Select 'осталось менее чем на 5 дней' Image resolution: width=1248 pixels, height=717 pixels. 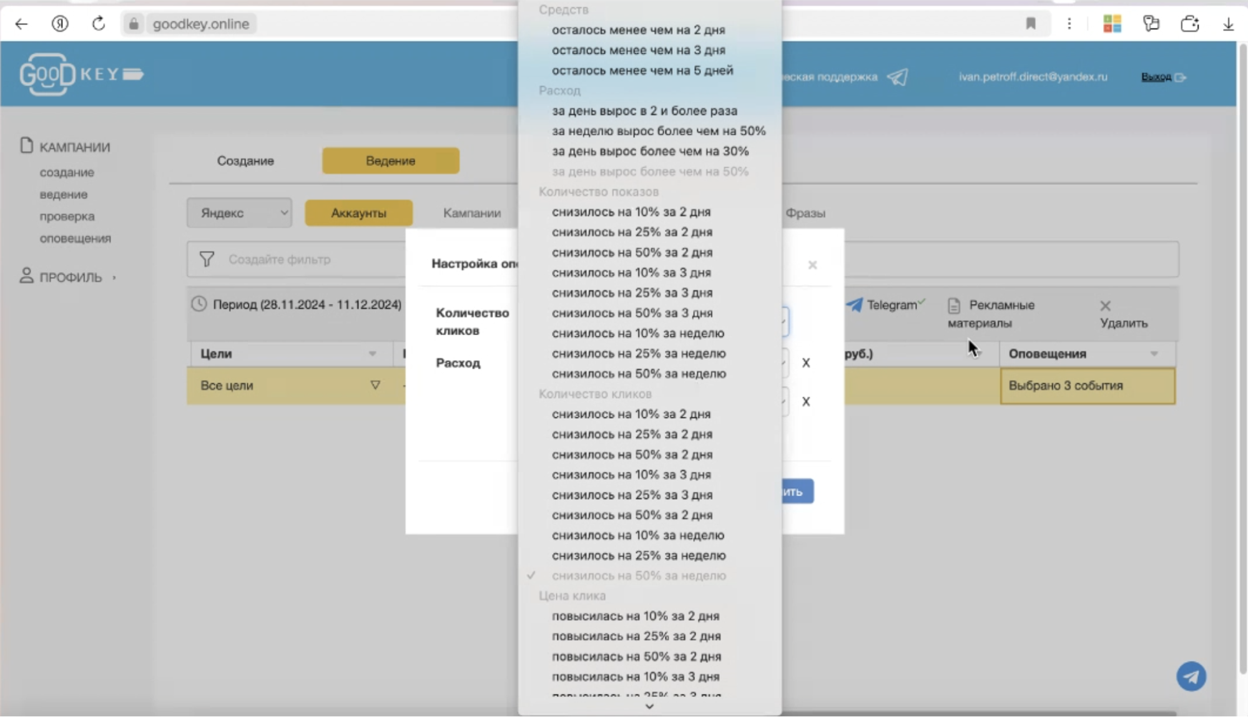click(x=642, y=71)
